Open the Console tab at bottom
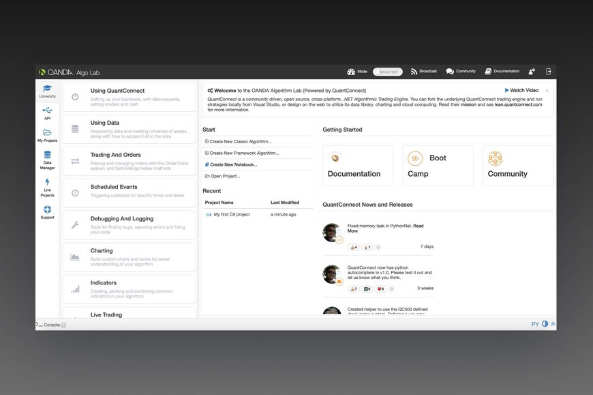The image size is (593, 395). coord(51,325)
